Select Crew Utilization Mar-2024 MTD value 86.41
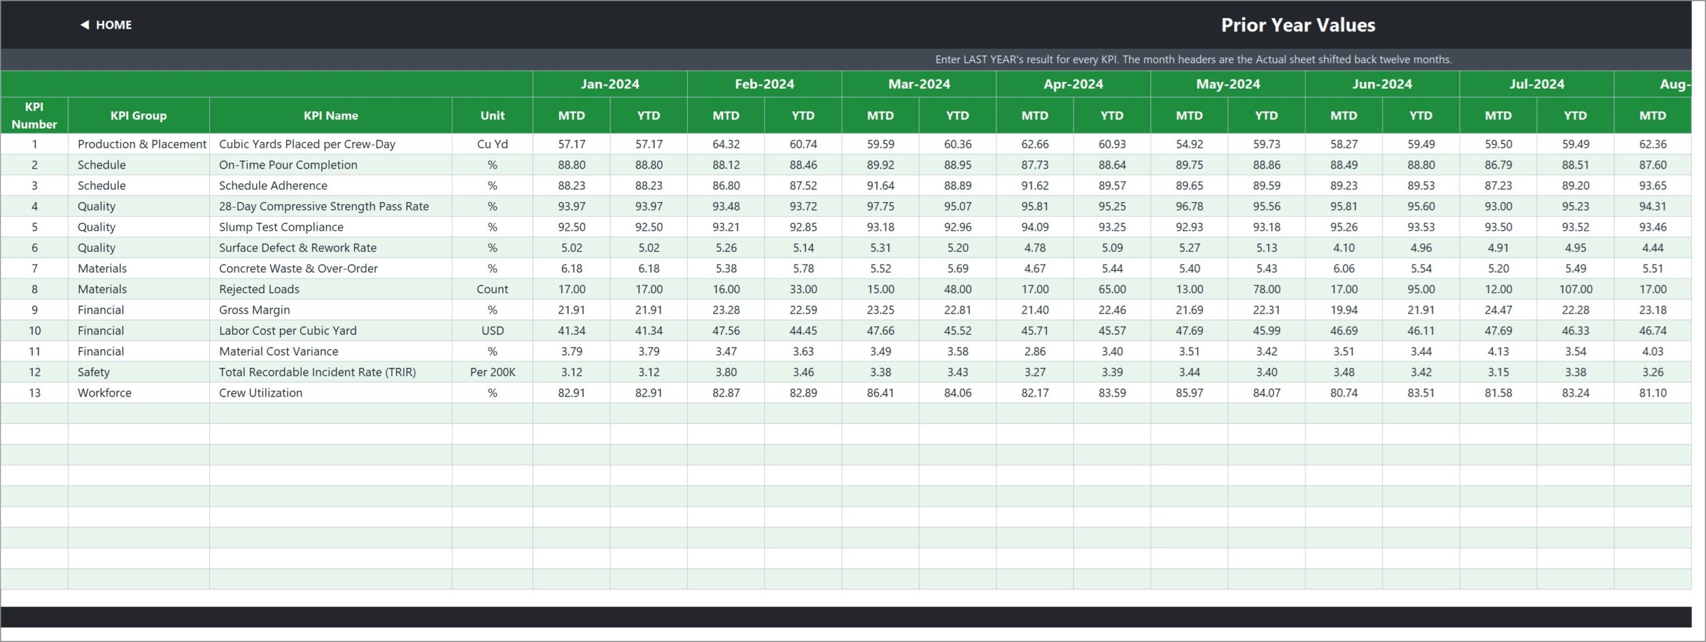1706x642 pixels. click(880, 392)
